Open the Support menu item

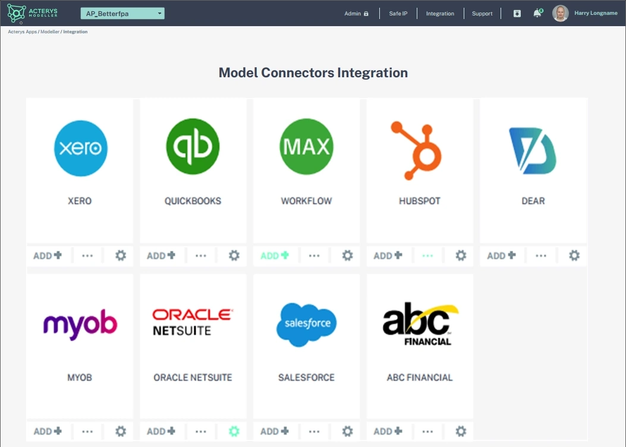(x=482, y=14)
